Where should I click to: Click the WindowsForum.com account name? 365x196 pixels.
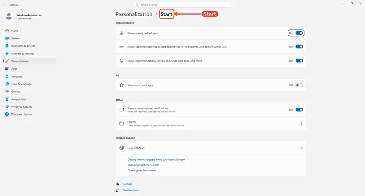(x=29, y=15)
